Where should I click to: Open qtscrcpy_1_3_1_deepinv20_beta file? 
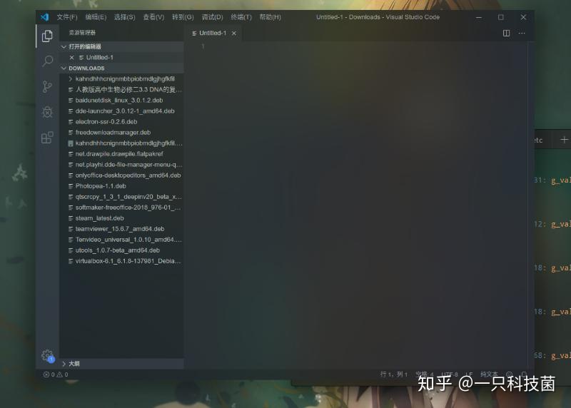click(x=121, y=197)
